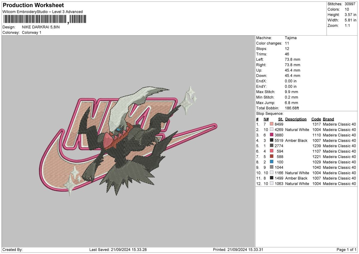Select the Colorway 1 value
The image size is (359, 254).
(x=32, y=32)
